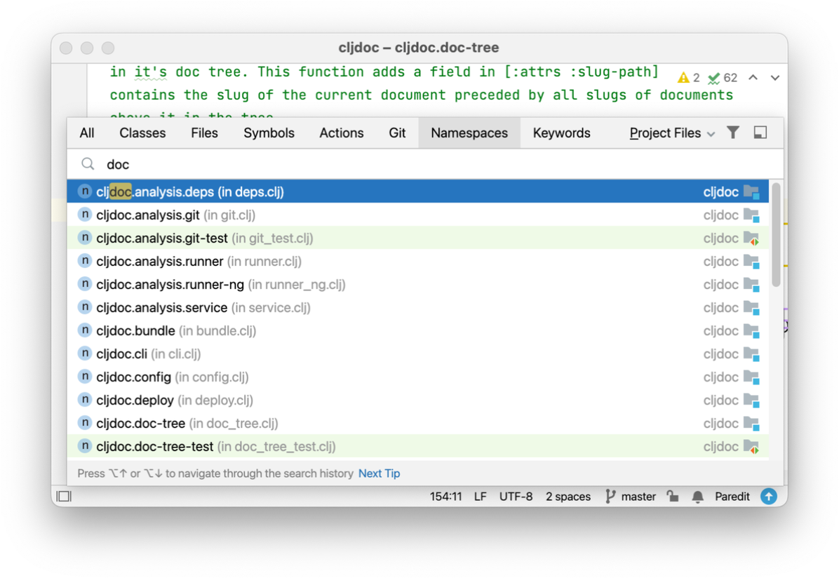Screen dimensions: 839x578
Task: Open the Project Files scope dropdown
Action: coord(672,133)
